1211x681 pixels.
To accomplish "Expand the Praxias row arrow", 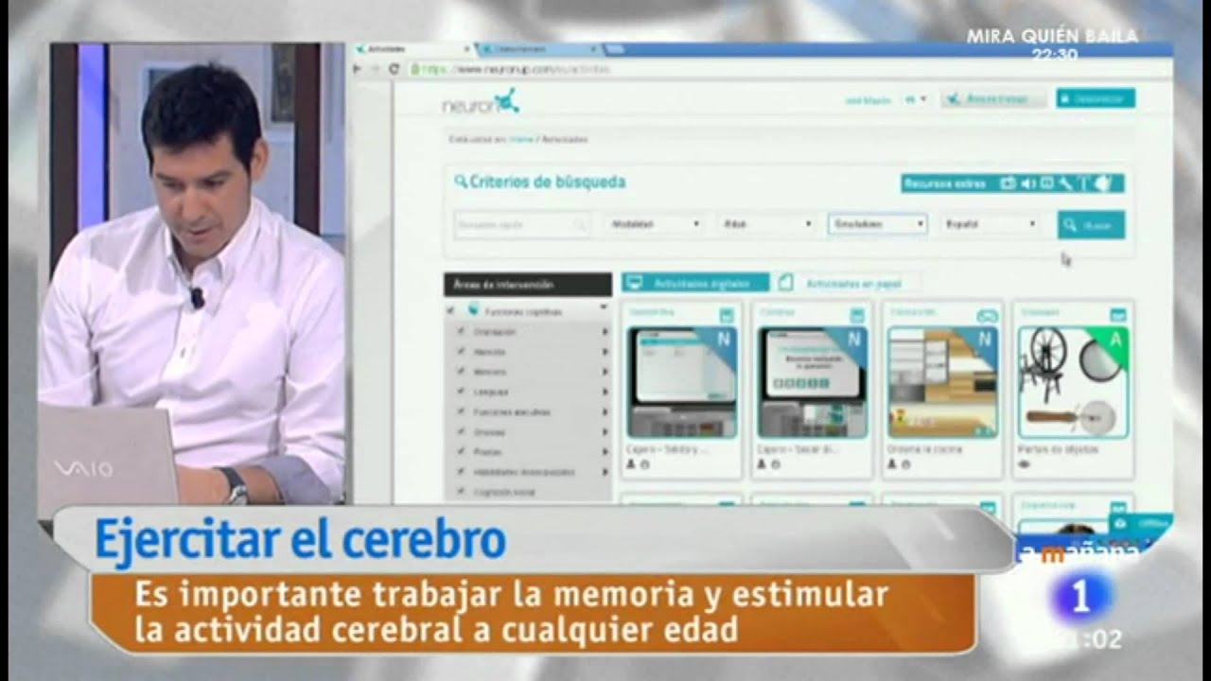I will (605, 452).
